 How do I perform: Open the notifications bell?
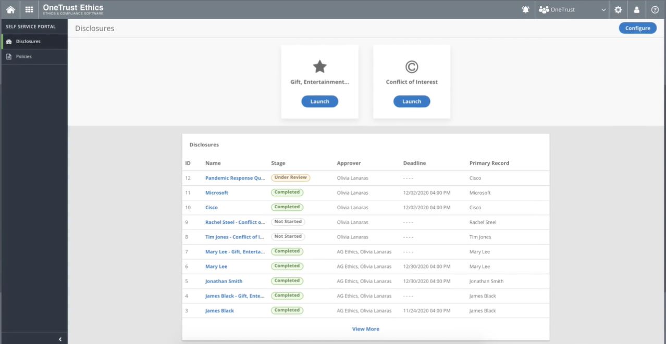525,9
